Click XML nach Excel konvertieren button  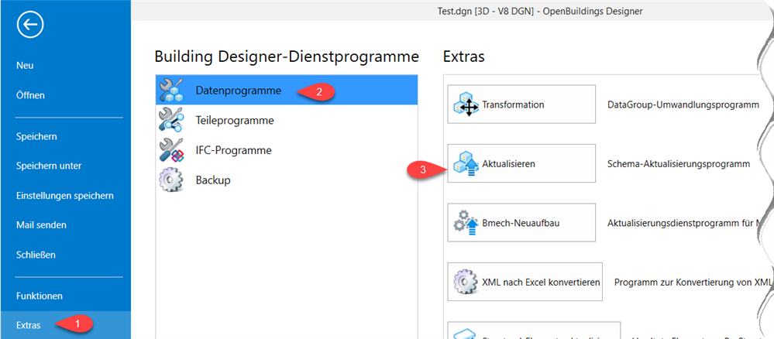pyautogui.click(x=525, y=282)
